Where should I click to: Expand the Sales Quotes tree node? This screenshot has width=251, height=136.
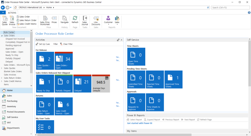(x=2, y=68)
